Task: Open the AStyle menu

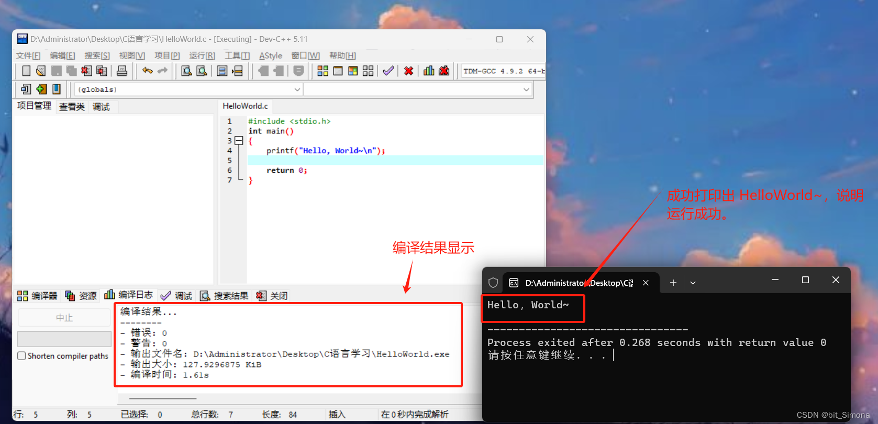Action: coord(271,55)
